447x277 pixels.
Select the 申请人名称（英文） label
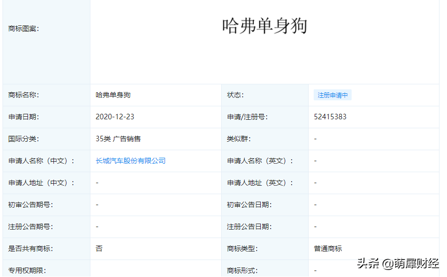(x=260, y=161)
